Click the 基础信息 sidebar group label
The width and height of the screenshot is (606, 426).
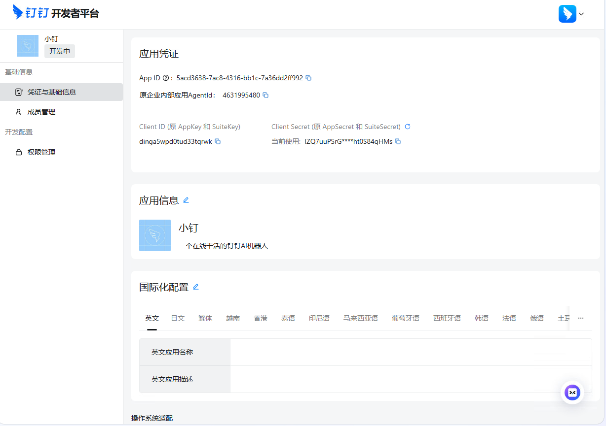click(19, 72)
